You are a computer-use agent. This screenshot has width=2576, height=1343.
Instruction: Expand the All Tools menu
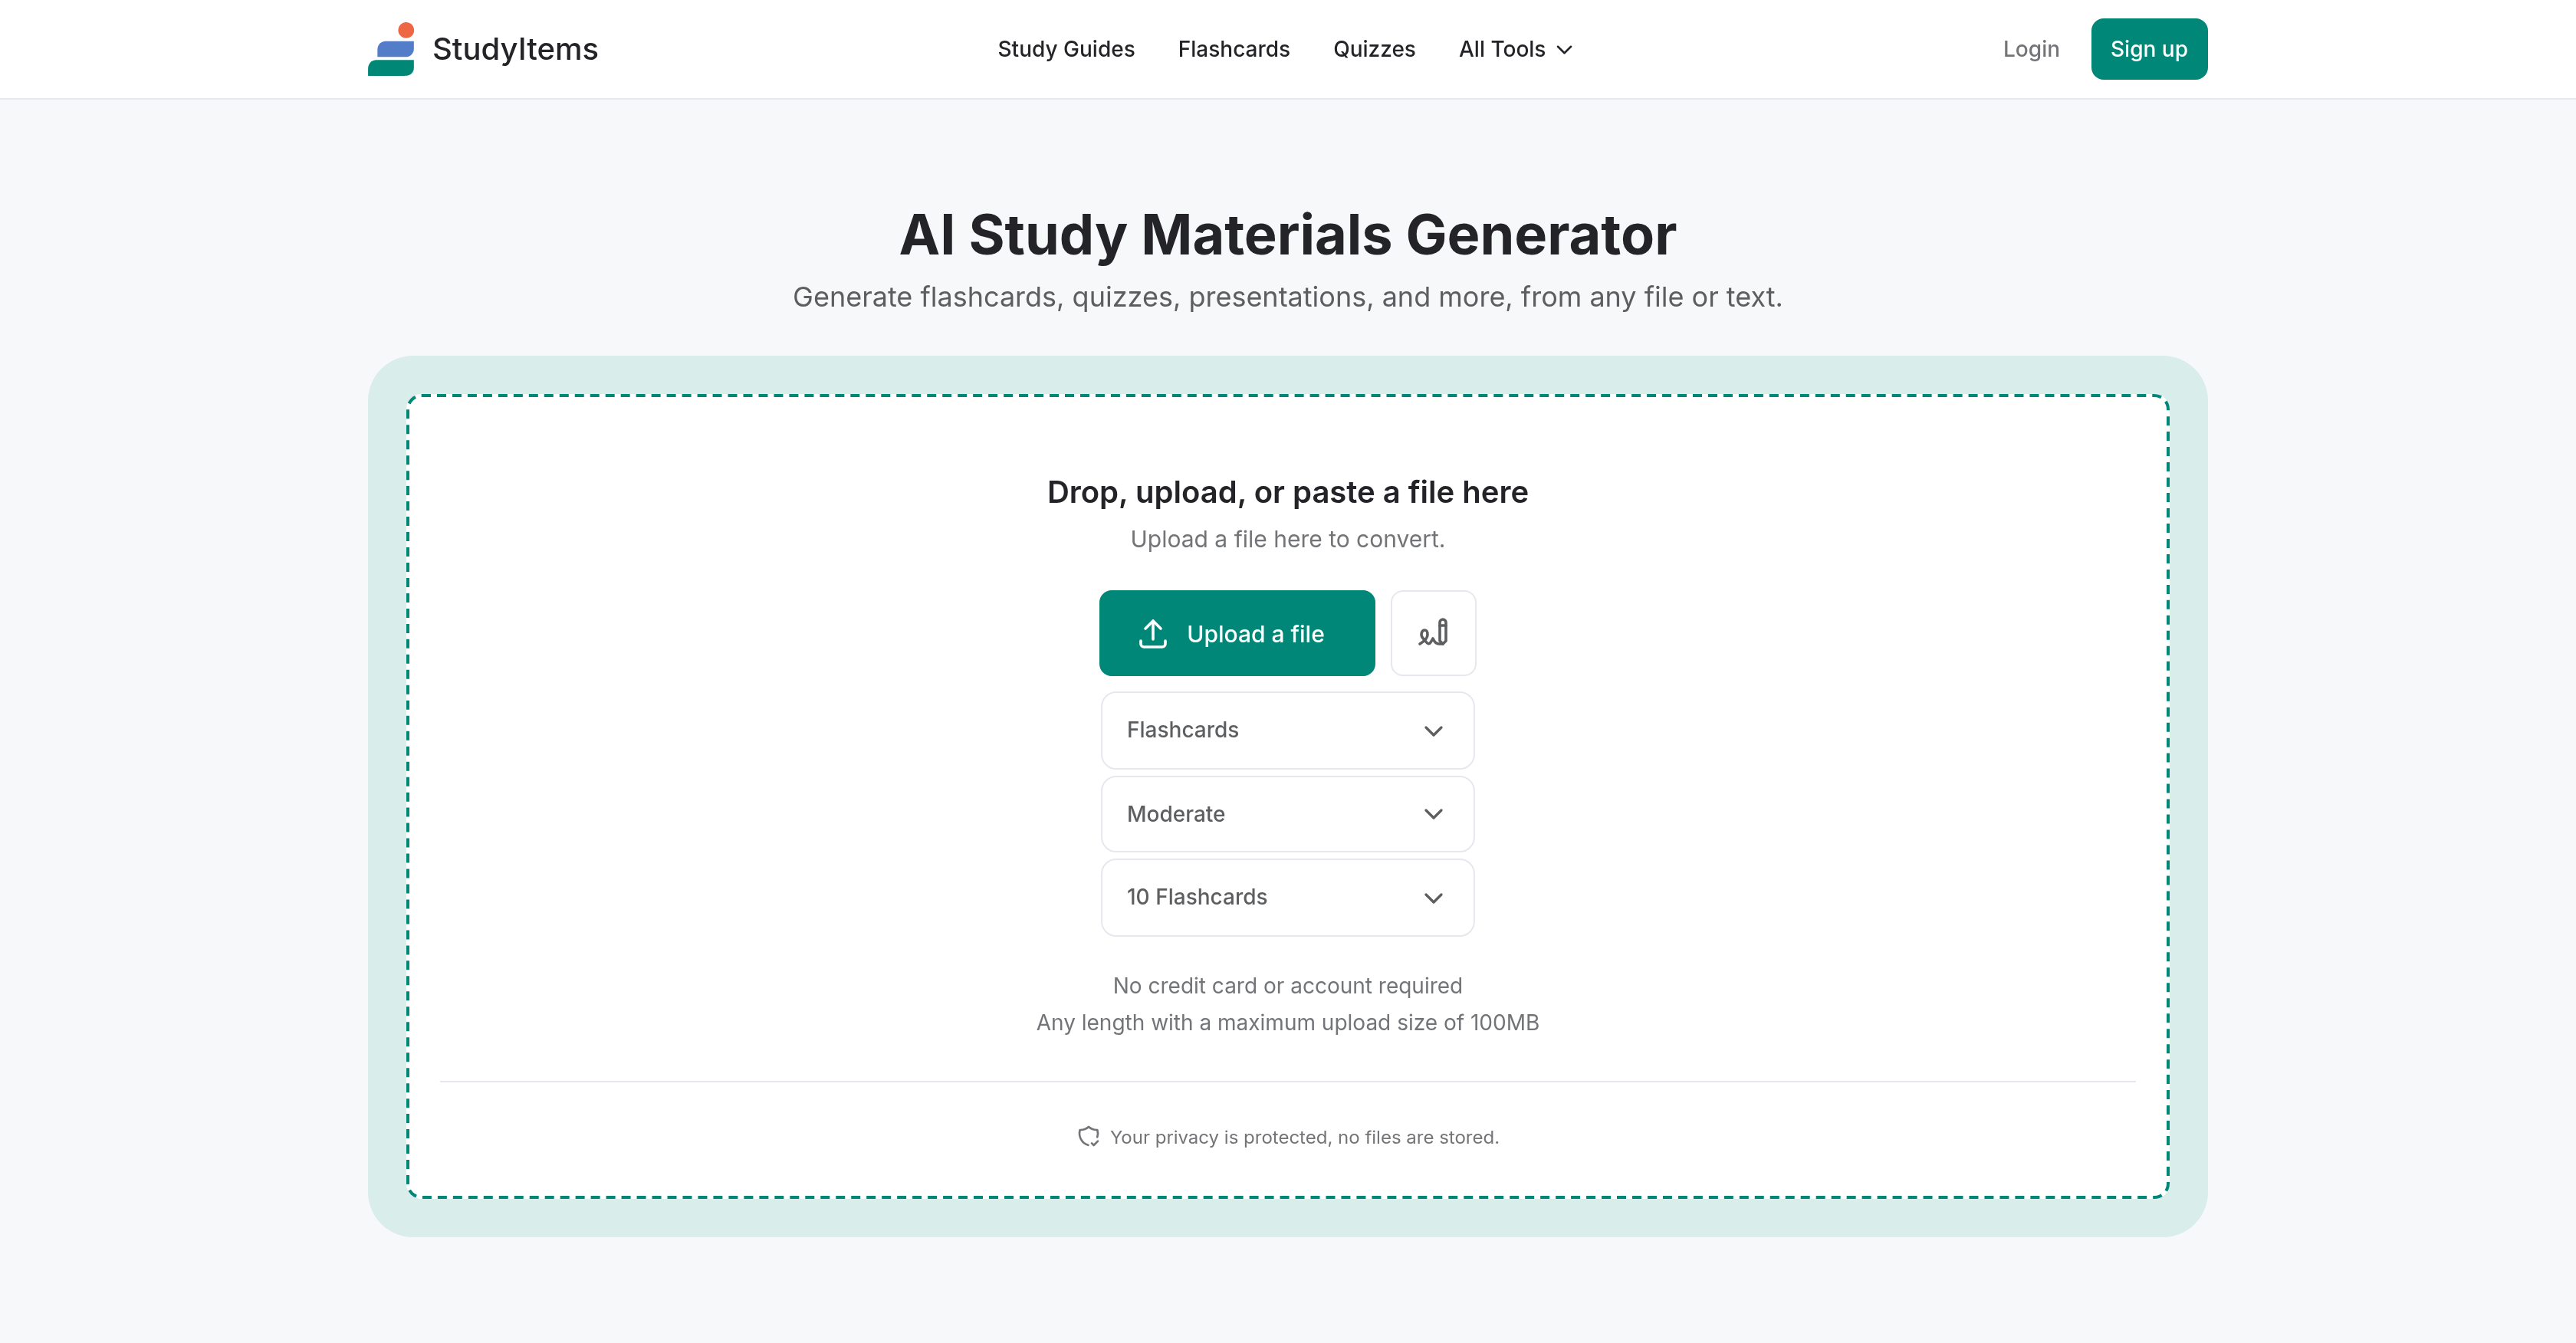(1513, 48)
